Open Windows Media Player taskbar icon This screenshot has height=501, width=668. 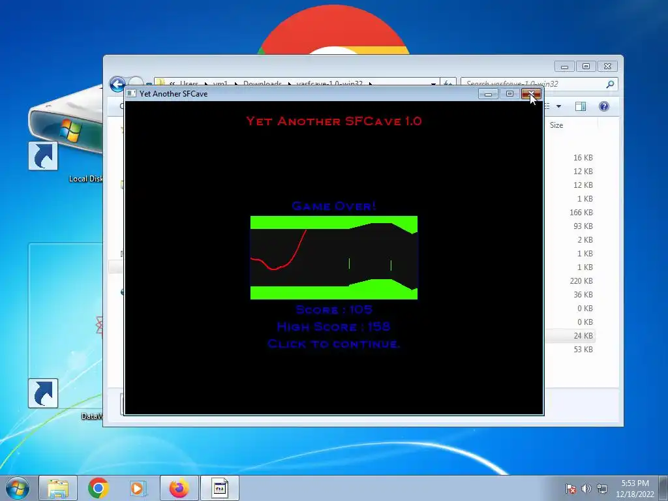pyautogui.click(x=138, y=488)
